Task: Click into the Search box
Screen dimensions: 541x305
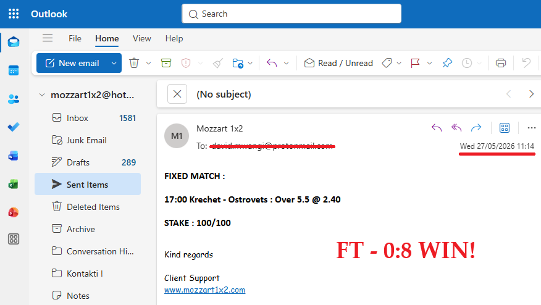Action: pos(291,14)
